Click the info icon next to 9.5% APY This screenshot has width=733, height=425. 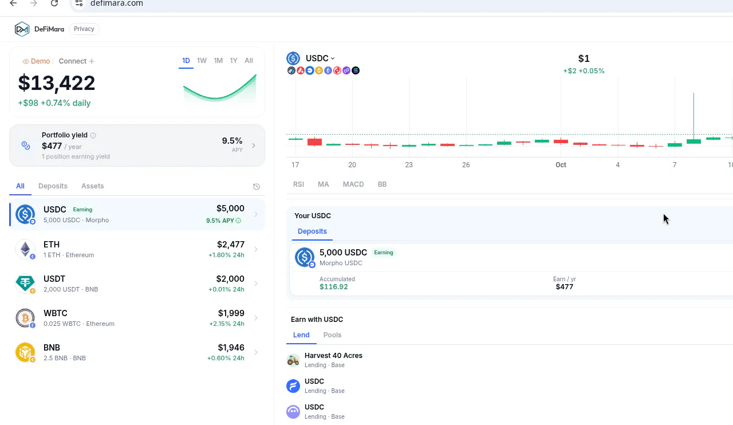coord(238,221)
